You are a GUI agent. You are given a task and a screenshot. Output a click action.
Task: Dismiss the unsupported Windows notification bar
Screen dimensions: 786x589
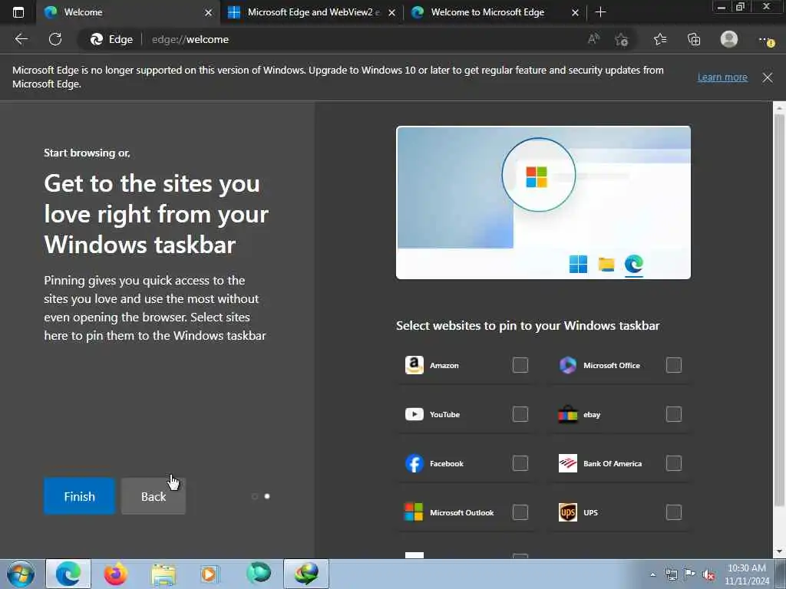click(768, 77)
